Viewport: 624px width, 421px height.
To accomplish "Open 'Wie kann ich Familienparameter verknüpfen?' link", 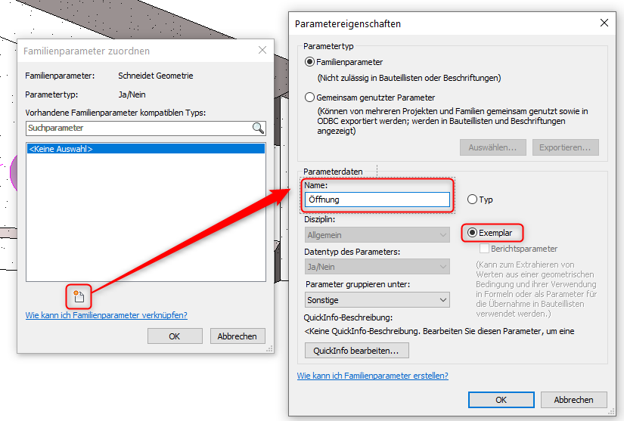I will 106,315.
